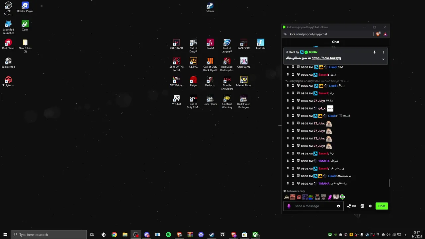Select the Xbox desktop shortcut

(25, 26)
